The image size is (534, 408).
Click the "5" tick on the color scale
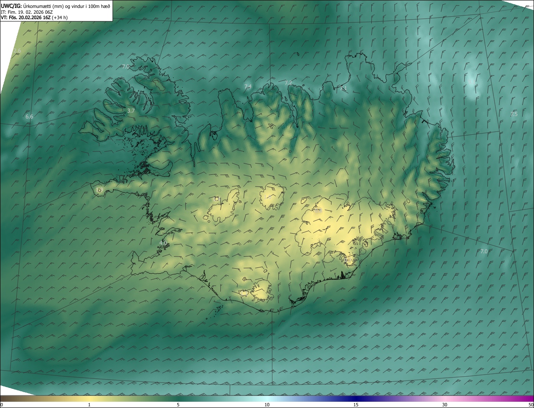click(x=178, y=405)
